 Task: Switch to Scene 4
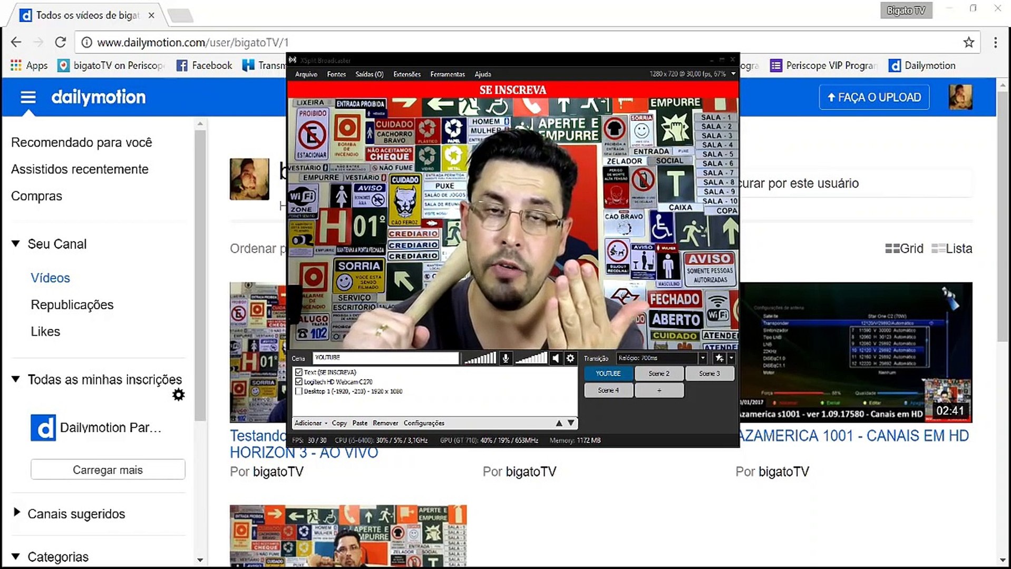pyautogui.click(x=608, y=390)
